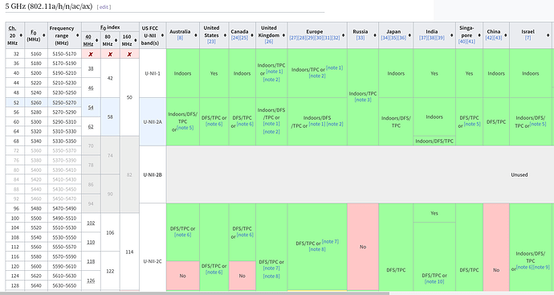Sort by F0 (MHz) column arrows
Image resolution: width=554 pixels, height=295 pixels.
coord(44,35)
